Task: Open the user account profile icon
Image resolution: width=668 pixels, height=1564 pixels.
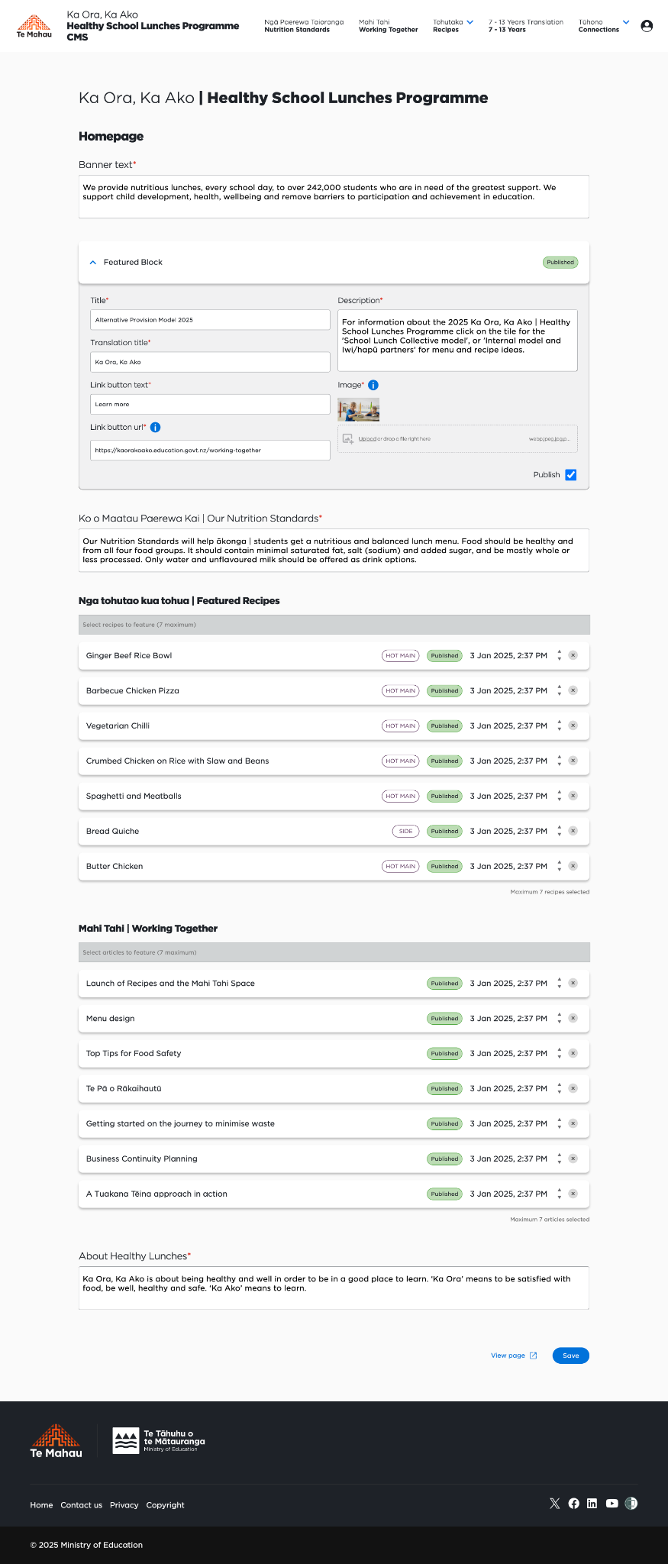Action: tap(647, 26)
